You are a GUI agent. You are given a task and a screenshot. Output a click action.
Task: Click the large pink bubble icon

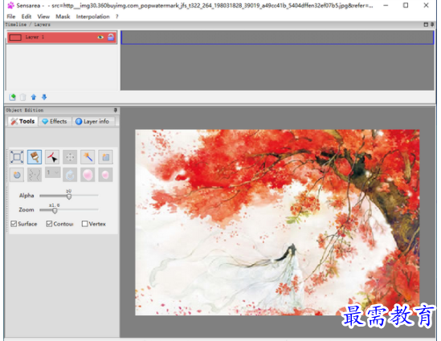pos(88,175)
